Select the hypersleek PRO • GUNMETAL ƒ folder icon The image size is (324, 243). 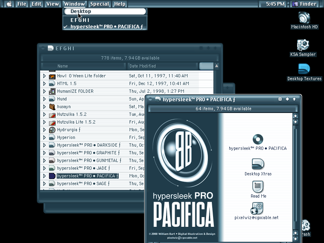point(52,160)
